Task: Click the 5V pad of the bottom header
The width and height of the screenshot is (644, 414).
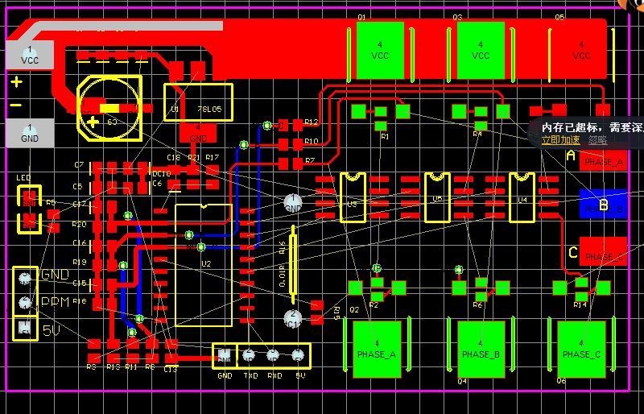Action: coord(298,354)
